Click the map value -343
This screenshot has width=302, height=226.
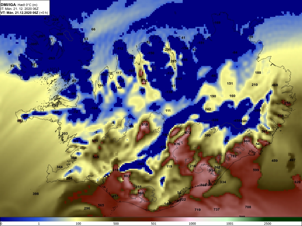point(140,164)
